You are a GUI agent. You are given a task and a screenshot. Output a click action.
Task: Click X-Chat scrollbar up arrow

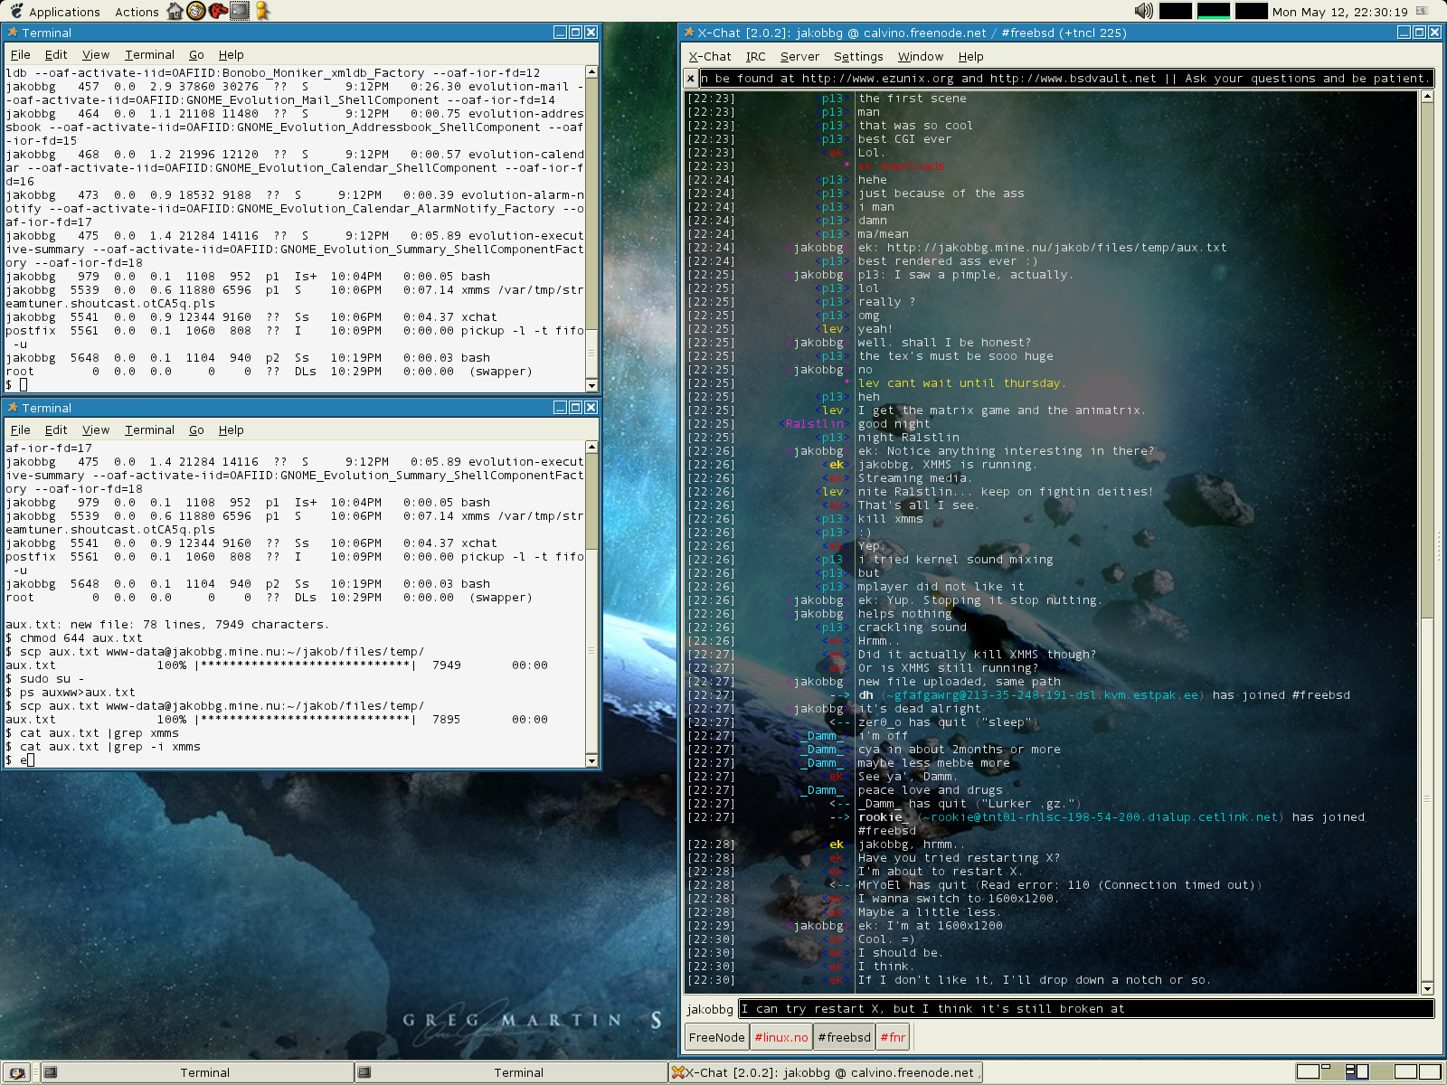point(1427,97)
